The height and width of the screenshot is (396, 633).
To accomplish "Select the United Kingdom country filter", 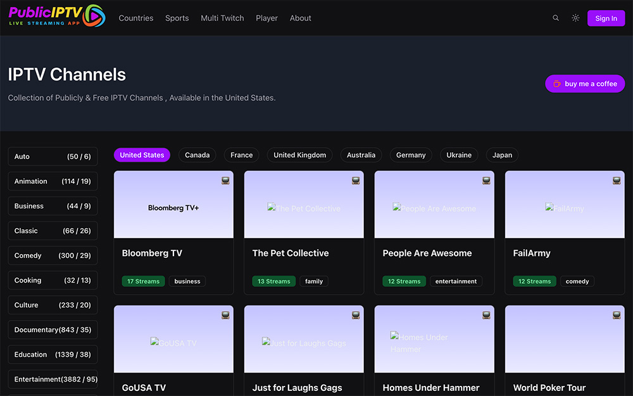I will (299, 155).
